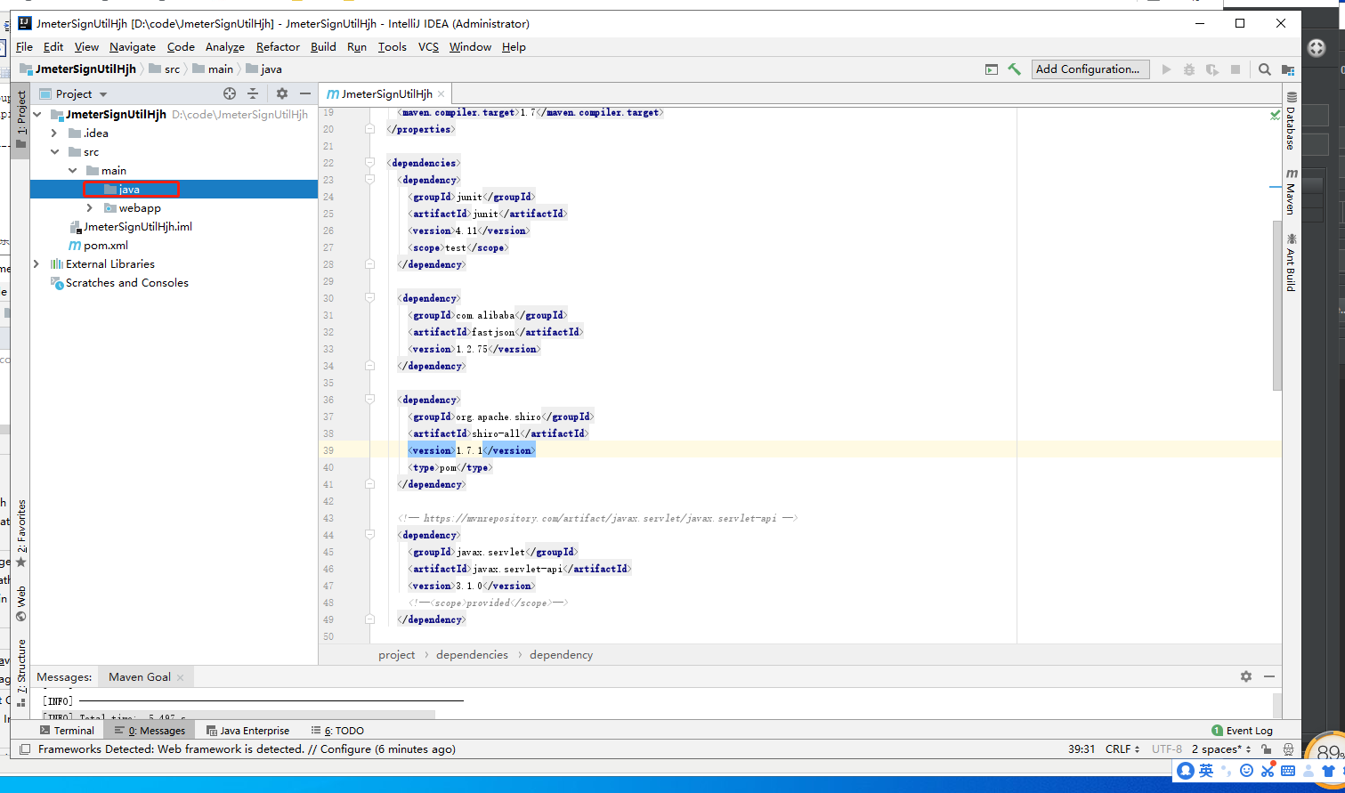Click the locate target icon in the Project panel
The height and width of the screenshot is (793, 1345).
point(230,93)
